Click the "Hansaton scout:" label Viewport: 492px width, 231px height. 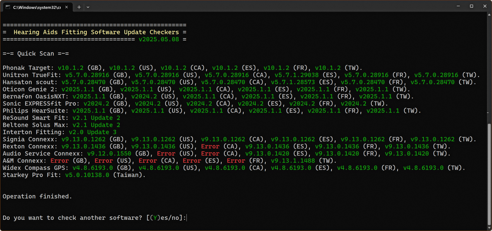click(x=30, y=82)
